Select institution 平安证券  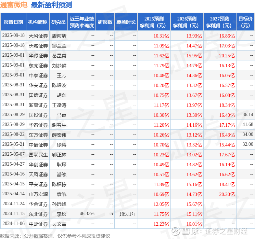pyautogui.click(x=38, y=184)
